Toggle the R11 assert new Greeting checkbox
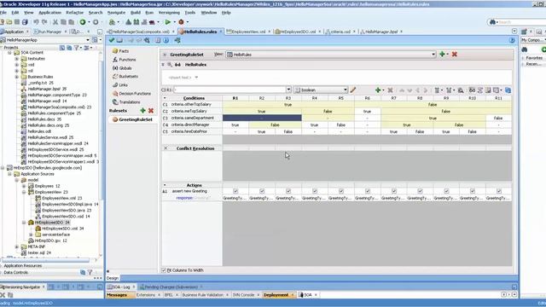 [x=499, y=191]
